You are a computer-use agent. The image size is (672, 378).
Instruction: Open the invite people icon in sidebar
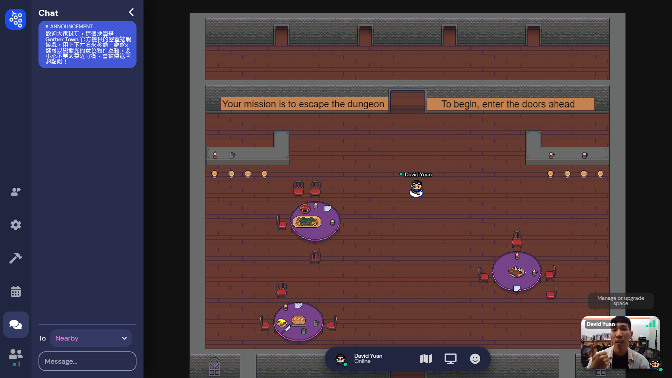pyautogui.click(x=16, y=191)
